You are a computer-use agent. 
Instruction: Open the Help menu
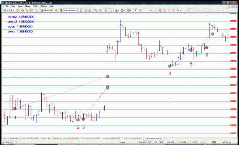pos(52,6)
